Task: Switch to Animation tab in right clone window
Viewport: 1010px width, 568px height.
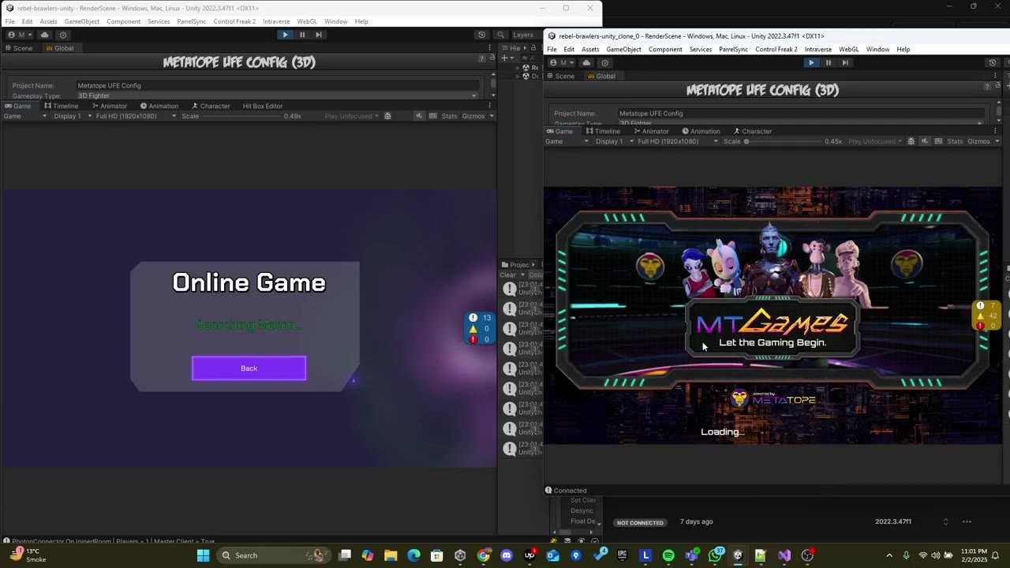Action: [x=701, y=131]
